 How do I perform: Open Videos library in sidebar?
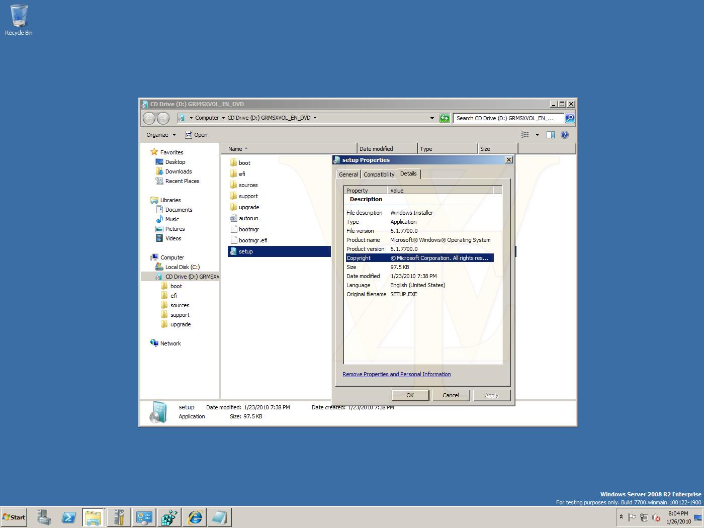click(x=168, y=238)
